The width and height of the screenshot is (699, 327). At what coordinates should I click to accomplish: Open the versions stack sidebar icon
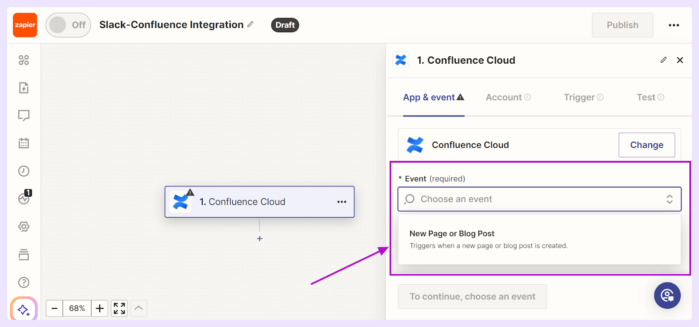point(24,255)
